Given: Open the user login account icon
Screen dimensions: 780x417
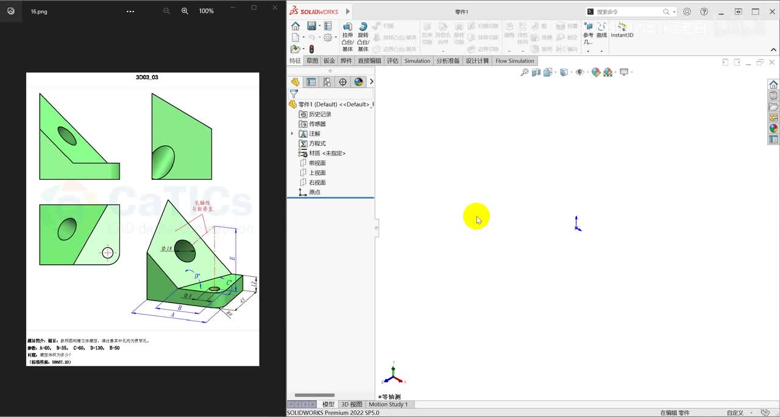Looking at the screenshot, I should point(687,12).
